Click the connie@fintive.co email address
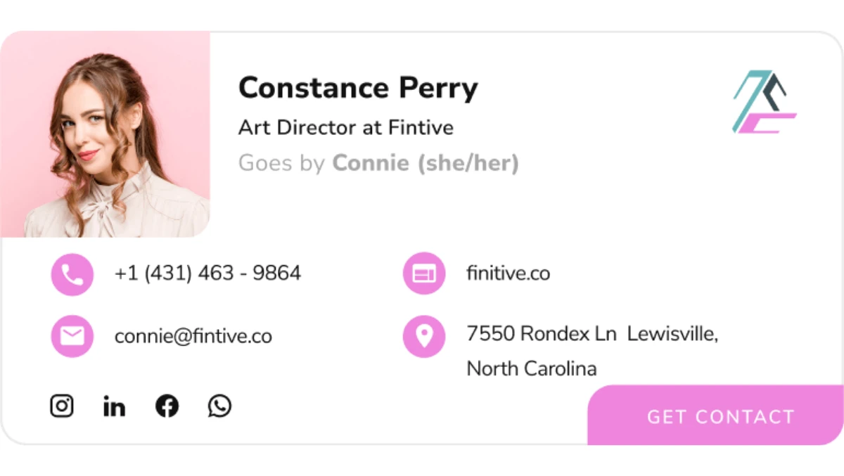The height and width of the screenshot is (476, 844). click(x=193, y=336)
